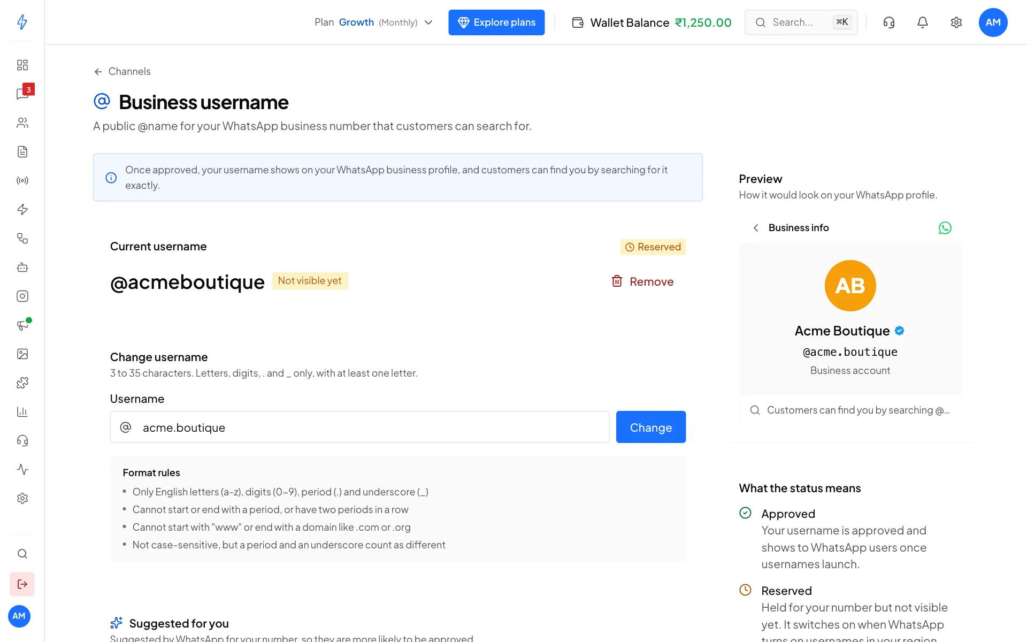This screenshot has width=1027, height=642.
Task: Click the blue Change button
Action: (x=650, y=427)
